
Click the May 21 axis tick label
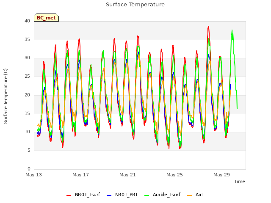point(127,175)
